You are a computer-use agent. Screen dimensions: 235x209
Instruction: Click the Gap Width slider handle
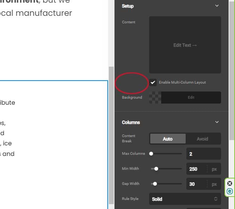[155, 184]
